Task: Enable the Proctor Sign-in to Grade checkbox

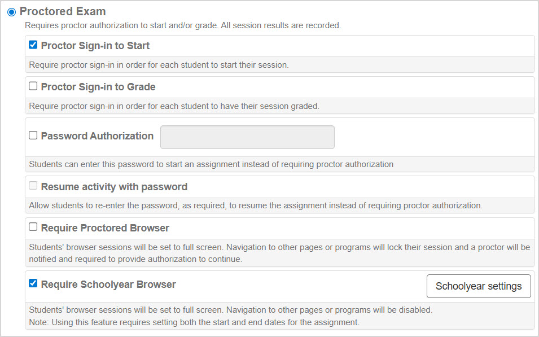Action: (x=33, y=86)
